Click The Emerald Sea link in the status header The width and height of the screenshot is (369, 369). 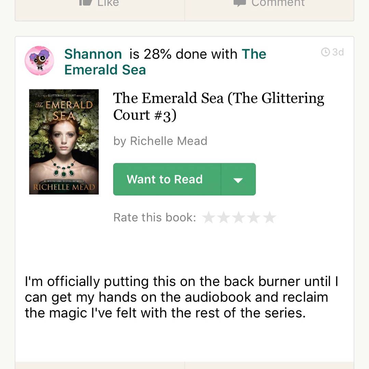(105, 70)
